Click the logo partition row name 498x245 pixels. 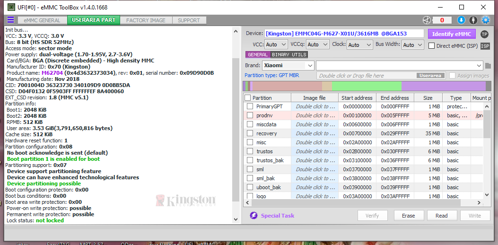(261, 196)
